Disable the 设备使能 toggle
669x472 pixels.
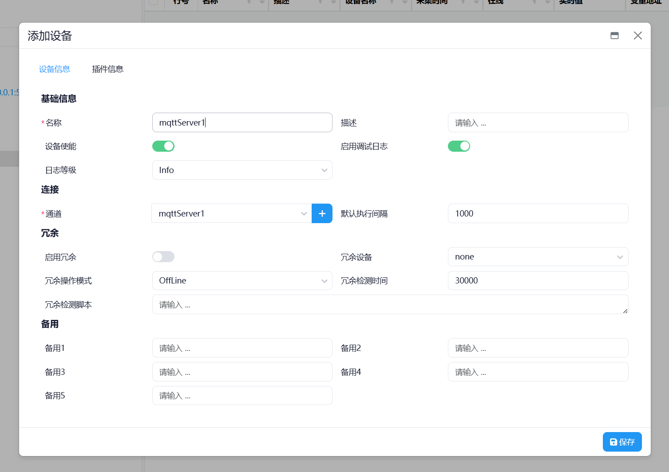(x=163, y=146)
